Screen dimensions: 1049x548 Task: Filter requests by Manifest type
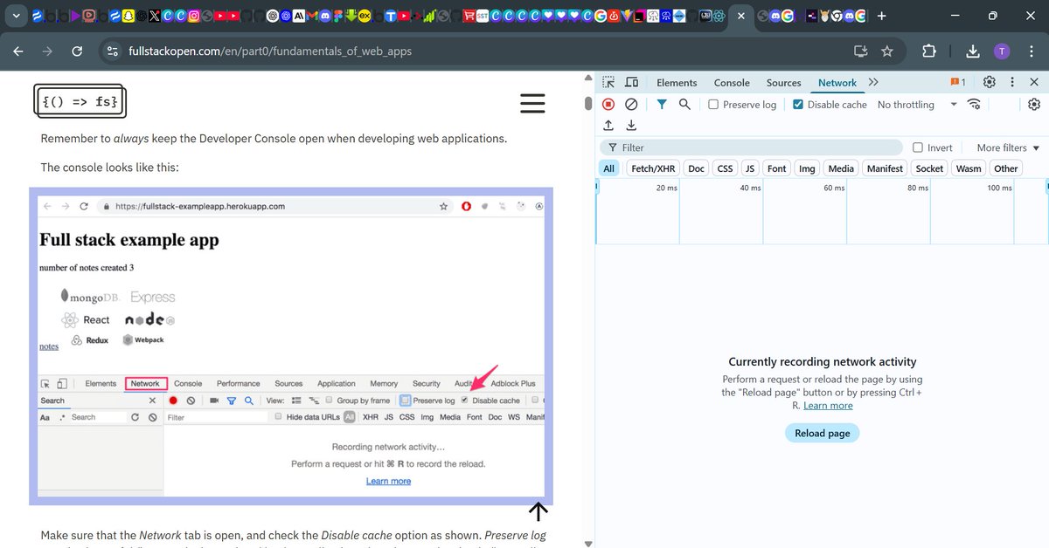tap(886, 168)
